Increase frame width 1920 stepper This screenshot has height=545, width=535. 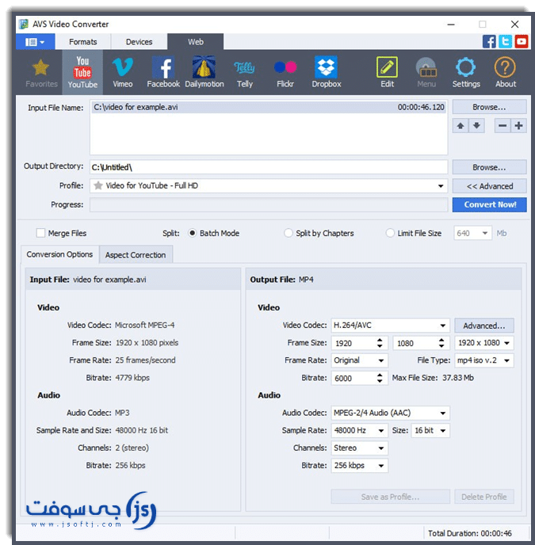pos(380,340)
